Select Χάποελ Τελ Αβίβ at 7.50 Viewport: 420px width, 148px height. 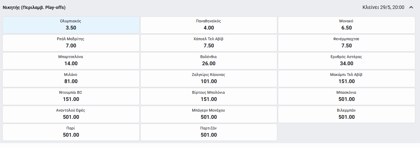click(209, 43)
